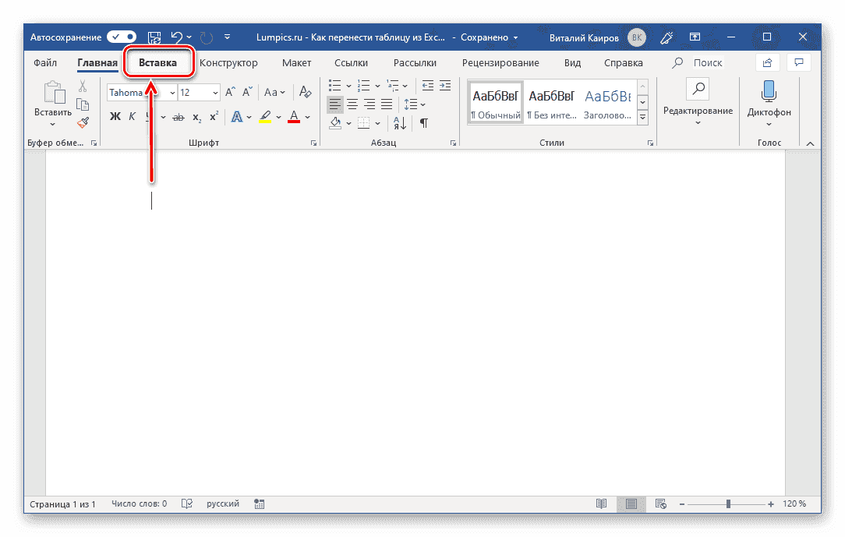
Task: Select the italic (К) formatting icon
Action: 132,116
